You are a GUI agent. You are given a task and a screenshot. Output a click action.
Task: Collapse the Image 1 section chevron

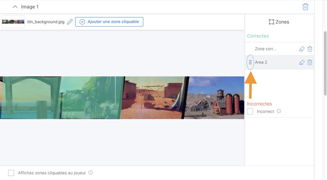(15, 7)
